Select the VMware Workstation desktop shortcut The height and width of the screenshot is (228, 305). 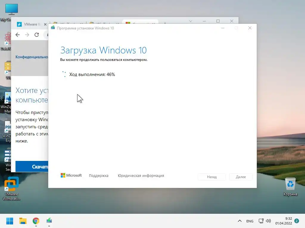coord(12,189)
